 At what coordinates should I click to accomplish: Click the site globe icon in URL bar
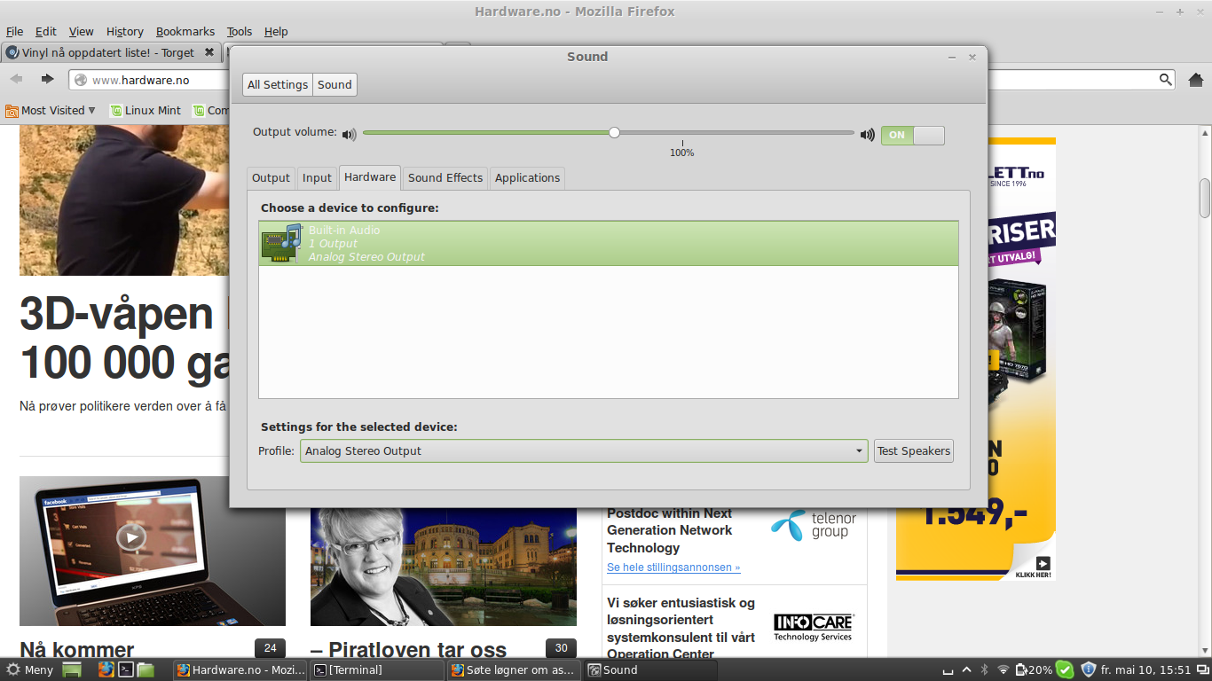click(x=81, y=80)
